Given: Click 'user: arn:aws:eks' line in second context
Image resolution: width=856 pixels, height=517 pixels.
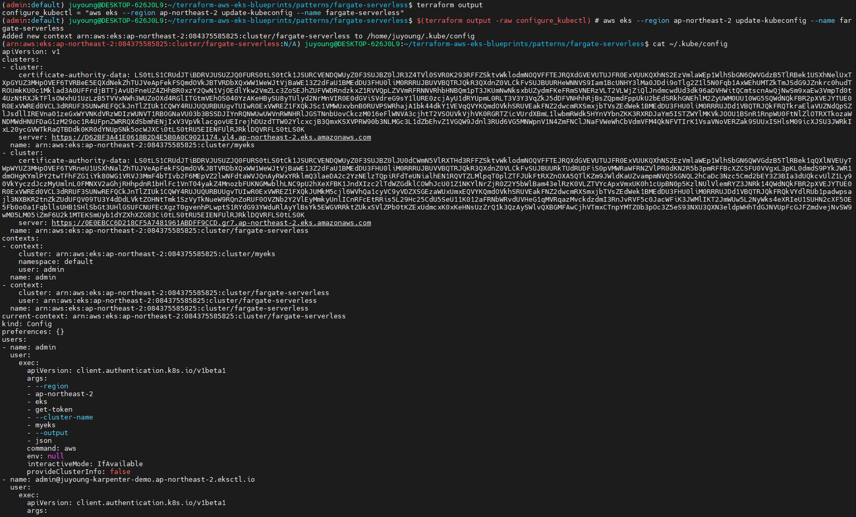Looking at the screenshot, I should coord(168,301).
